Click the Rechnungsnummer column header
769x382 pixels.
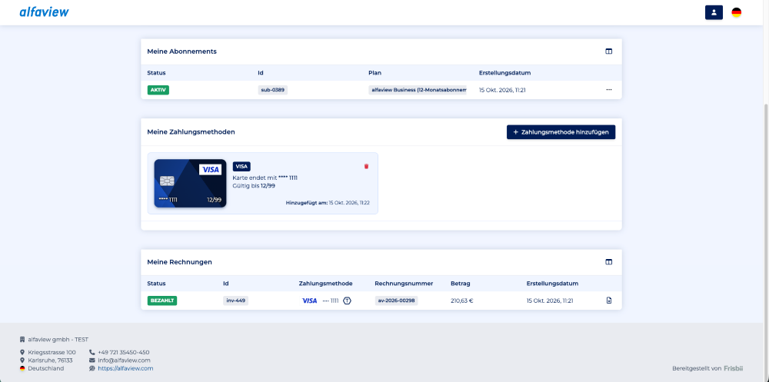click(404, 284)
